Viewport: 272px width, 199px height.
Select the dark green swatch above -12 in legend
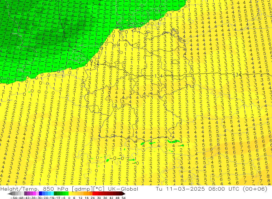pyautogui.click(x=55, y=194)
